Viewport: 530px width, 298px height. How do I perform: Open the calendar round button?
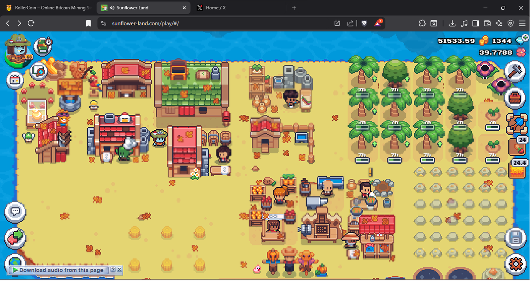(x=15, y=80)
